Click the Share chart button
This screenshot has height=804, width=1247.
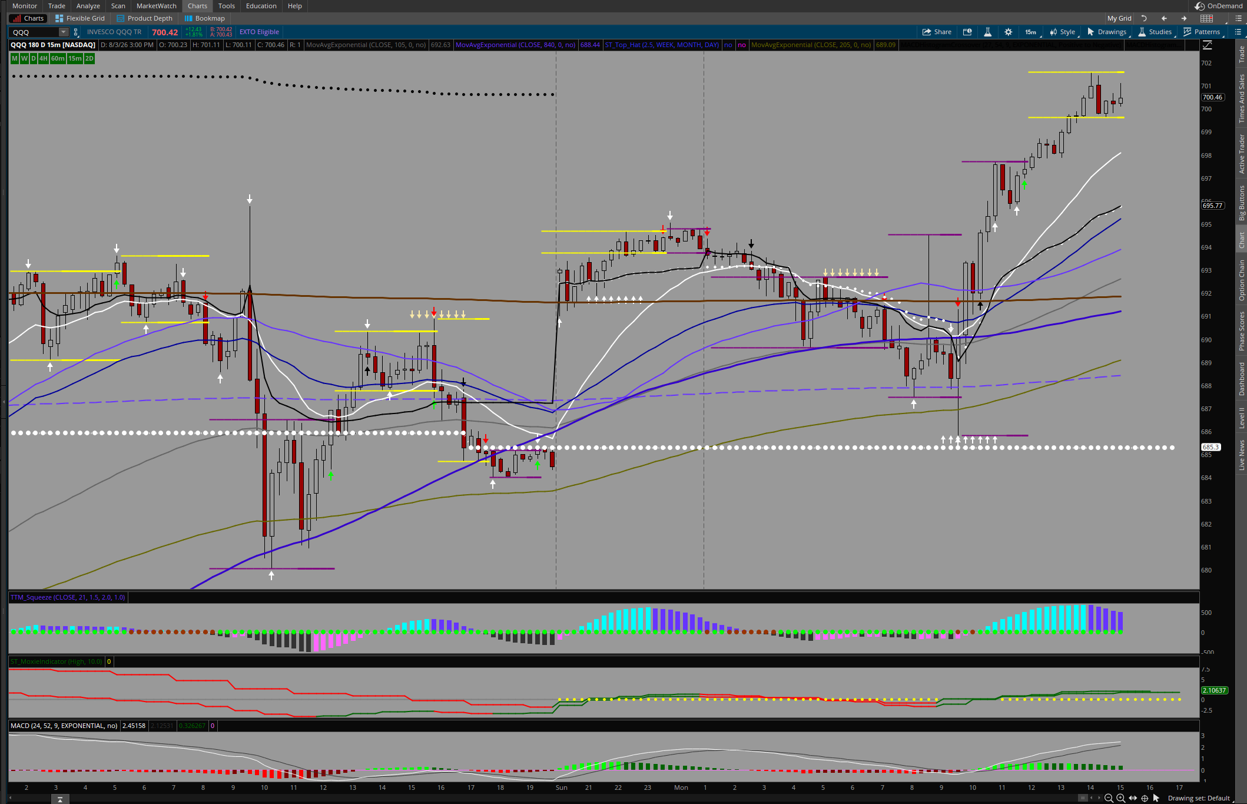[x=937, y=32]
